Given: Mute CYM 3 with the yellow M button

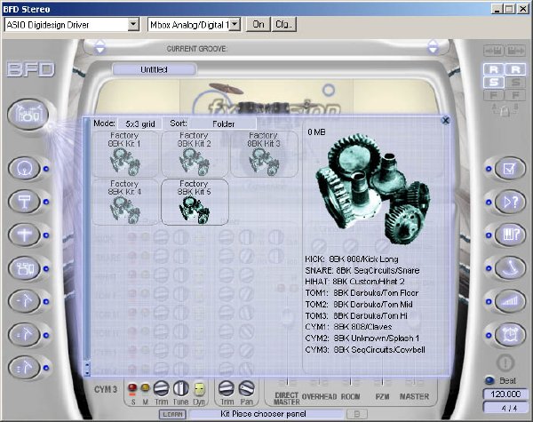Looking at the screenshot, I should [x=145, y=387].
